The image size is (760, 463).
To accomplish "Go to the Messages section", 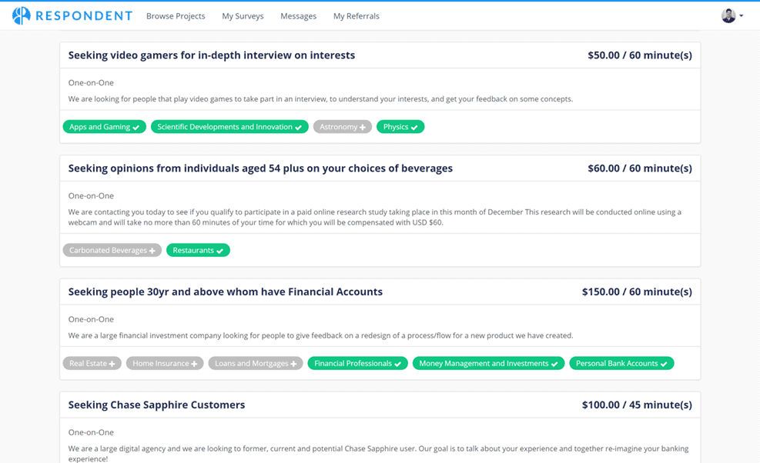I will (298, 15).
